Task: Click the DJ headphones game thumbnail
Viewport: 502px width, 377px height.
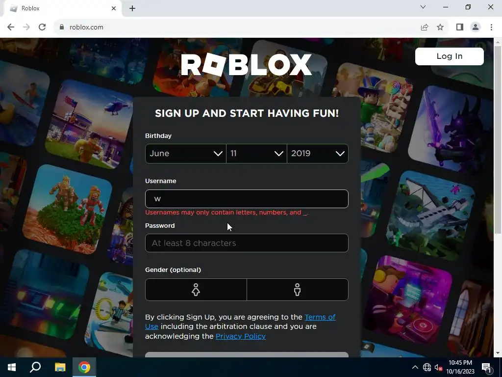Action: point(408,299)
